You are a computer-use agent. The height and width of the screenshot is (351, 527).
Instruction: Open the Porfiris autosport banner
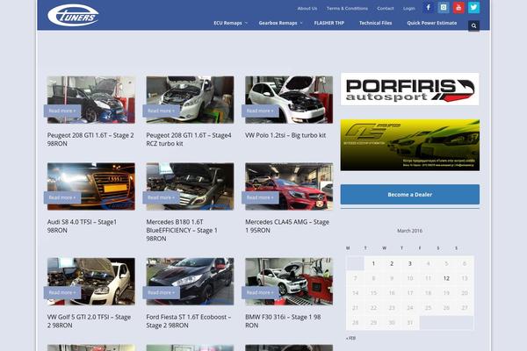coord(409,89)
